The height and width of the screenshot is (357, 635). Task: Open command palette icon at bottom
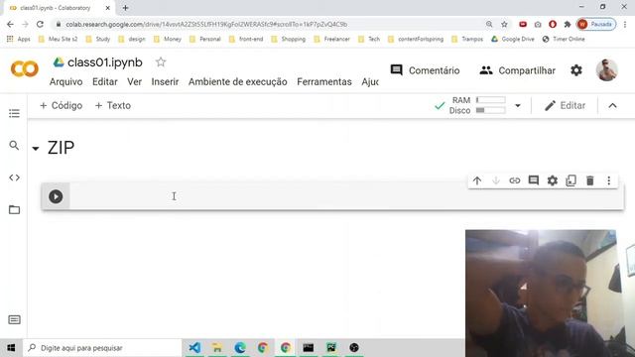[14, 319]
